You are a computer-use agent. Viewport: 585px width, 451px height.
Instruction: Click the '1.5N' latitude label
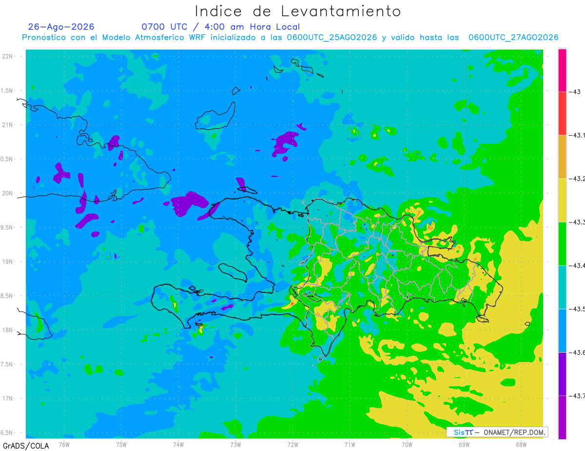pyautogui.click(x=6, y=90)
